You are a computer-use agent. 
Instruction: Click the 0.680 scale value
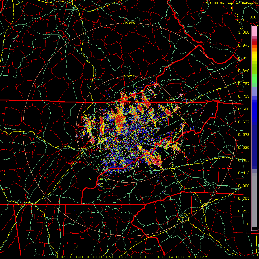[244, 109]
